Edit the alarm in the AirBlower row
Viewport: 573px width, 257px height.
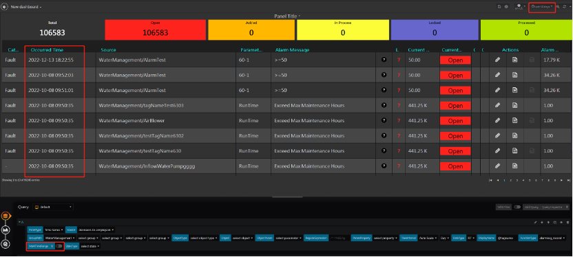click(497, 120)
